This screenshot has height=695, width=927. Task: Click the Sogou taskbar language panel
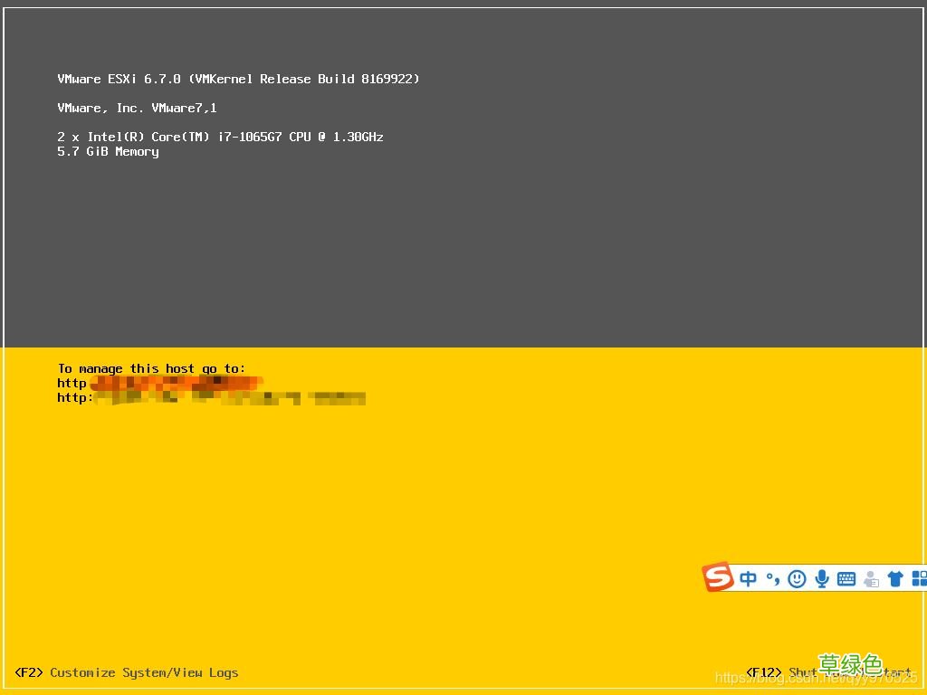(815, 578)
